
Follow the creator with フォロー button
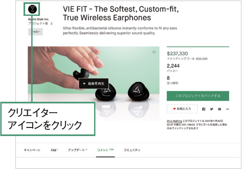point(35,32)
